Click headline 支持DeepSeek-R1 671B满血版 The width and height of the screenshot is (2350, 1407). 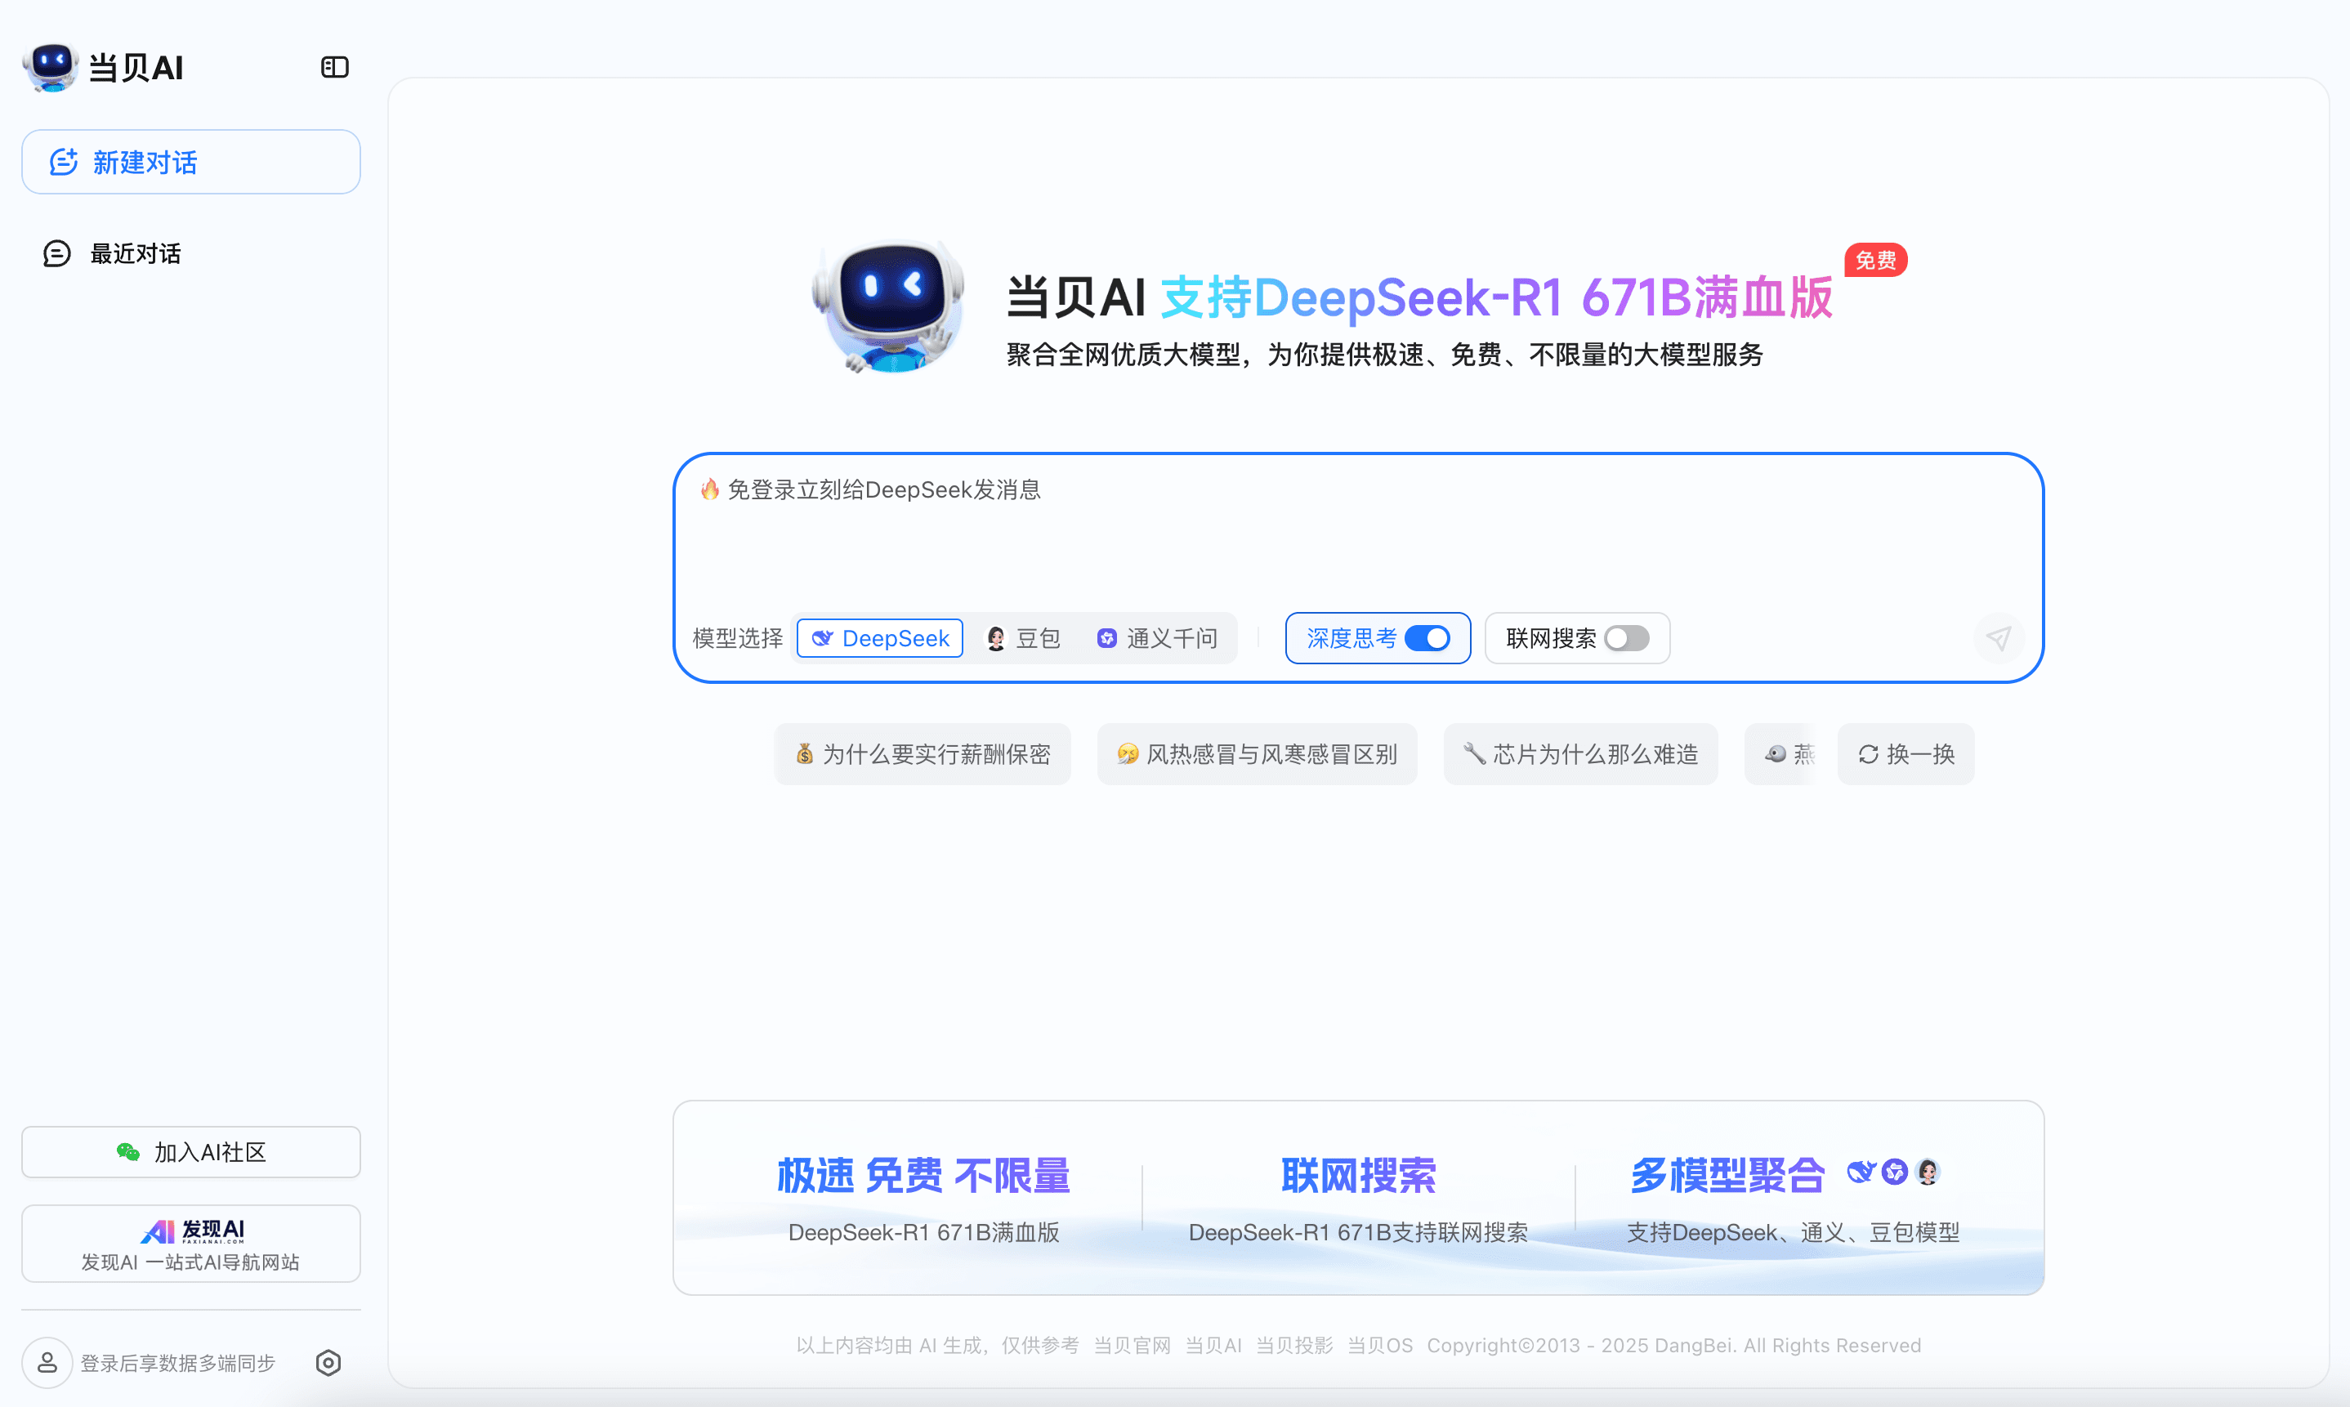coord(1496,297)
